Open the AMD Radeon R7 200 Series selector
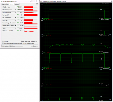113x102 pixels. click(x=12, y=46)
